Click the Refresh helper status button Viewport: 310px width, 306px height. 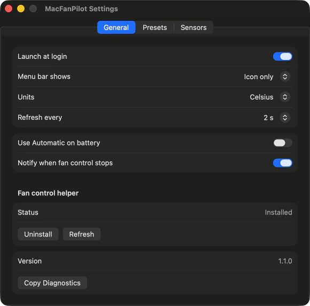(x=82, y=234)
